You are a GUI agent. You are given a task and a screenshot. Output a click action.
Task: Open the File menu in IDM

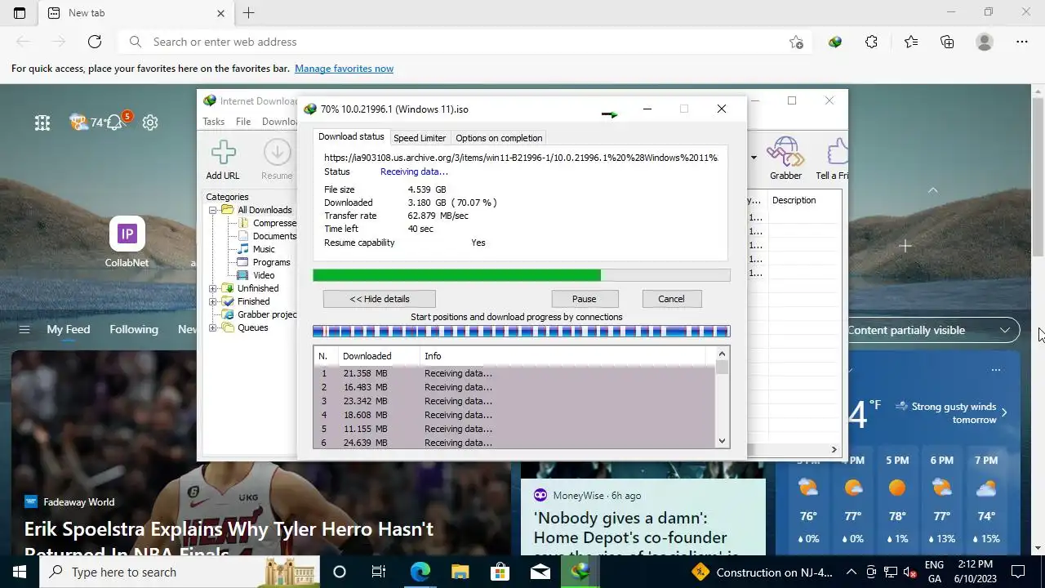point(243,122)
